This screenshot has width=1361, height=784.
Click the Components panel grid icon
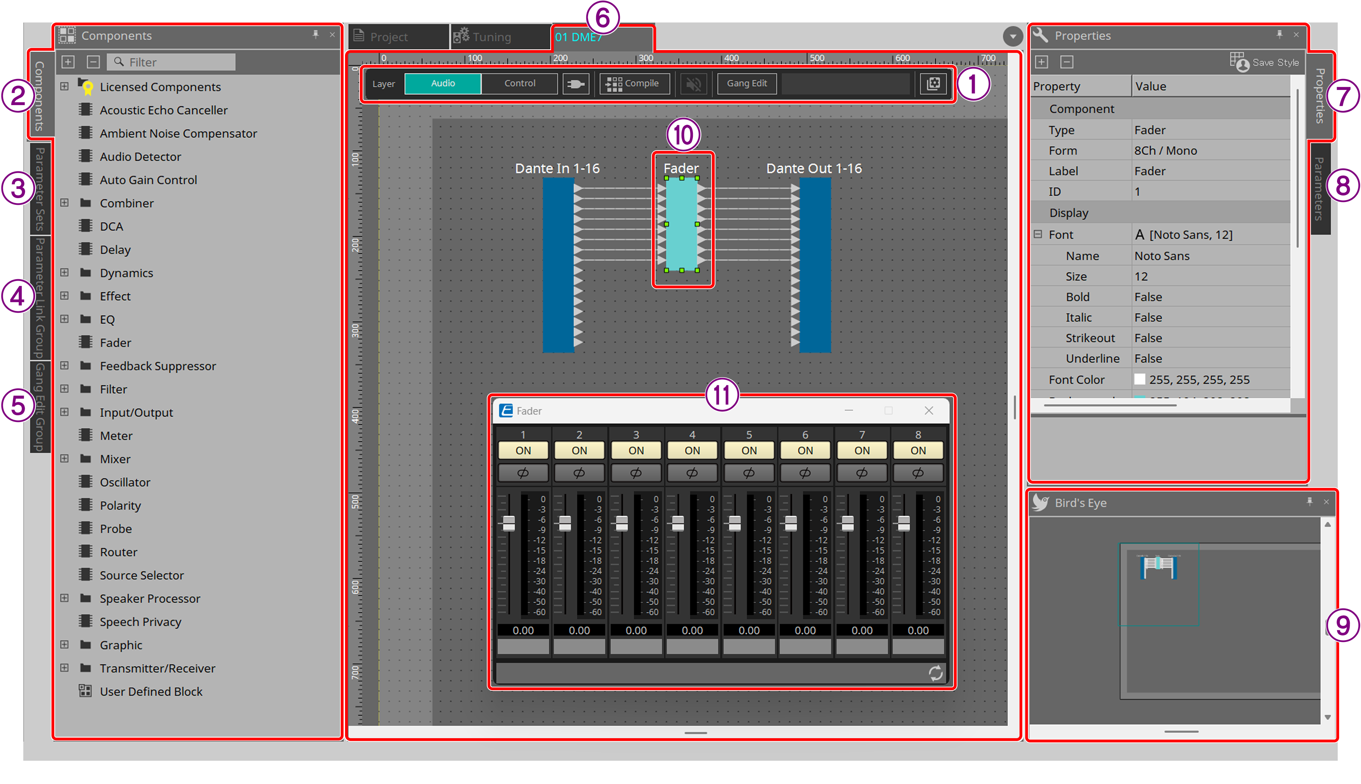(x=67, y=35)
